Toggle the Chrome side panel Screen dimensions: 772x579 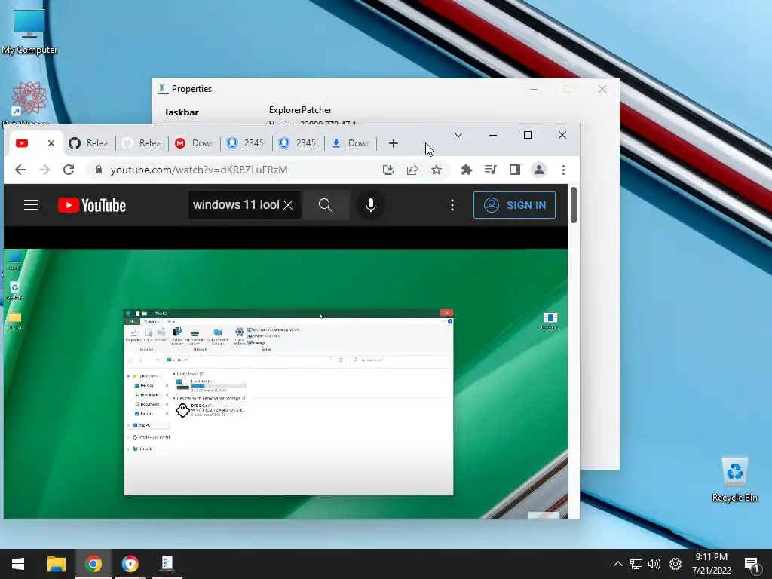514,170
